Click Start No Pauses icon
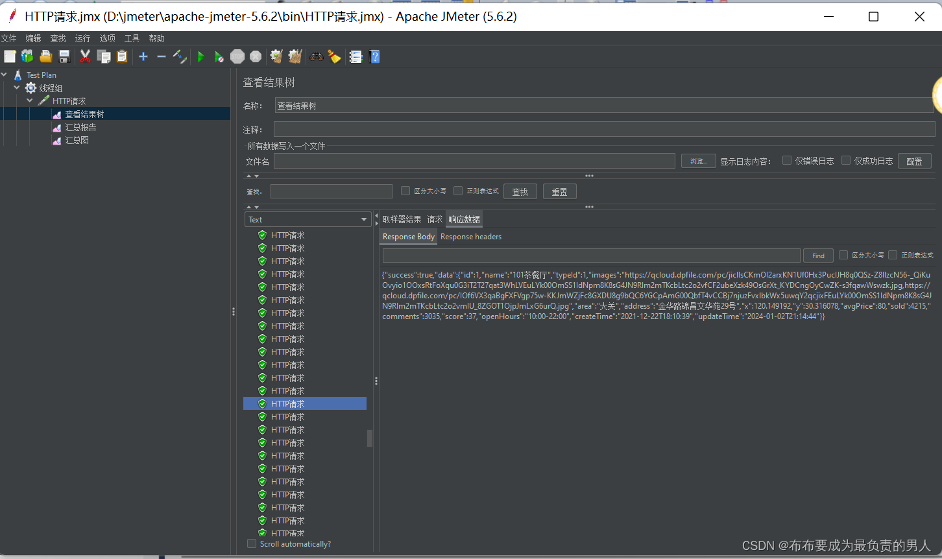The height and width of the screenshot is (559, 942). click(x=219, y=56)
